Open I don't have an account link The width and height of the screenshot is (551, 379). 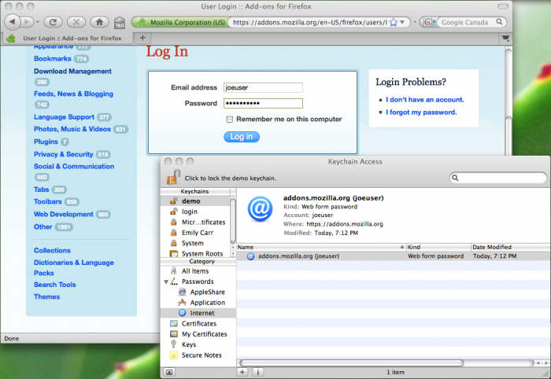[x=424, y=100]
